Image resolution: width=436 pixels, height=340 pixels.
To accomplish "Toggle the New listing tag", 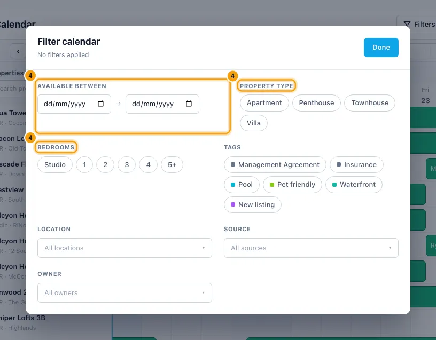I will [253, 205].
